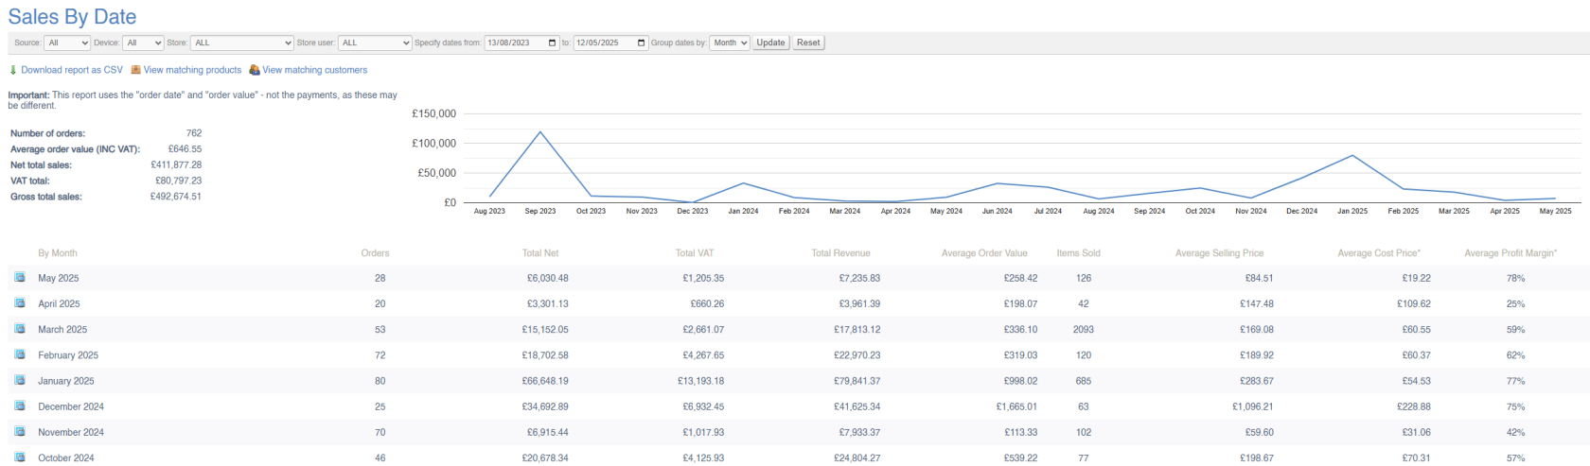Sort by Total Revenue column header
This screenshot has width=1590, height=466.
[x=840, y=253]
